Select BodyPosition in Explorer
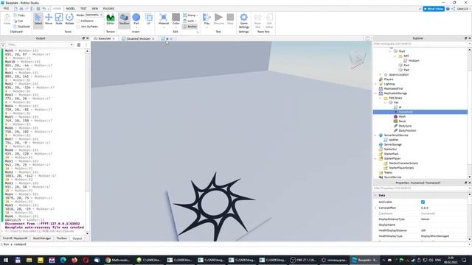This screenshot has width=472, height=265. pyautogui.click(x=405, y=130)
